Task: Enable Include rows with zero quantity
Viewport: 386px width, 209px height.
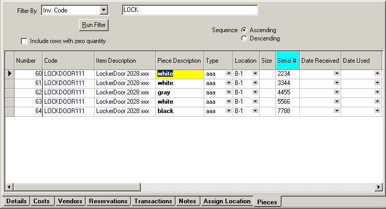Action: [x=23, y=41]
